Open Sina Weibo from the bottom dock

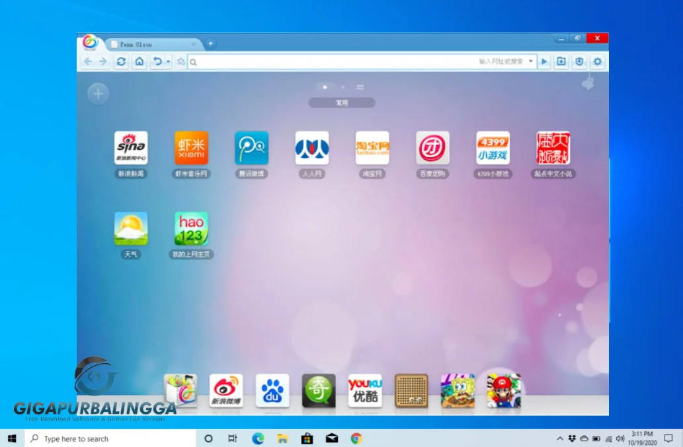pos(225,390)
